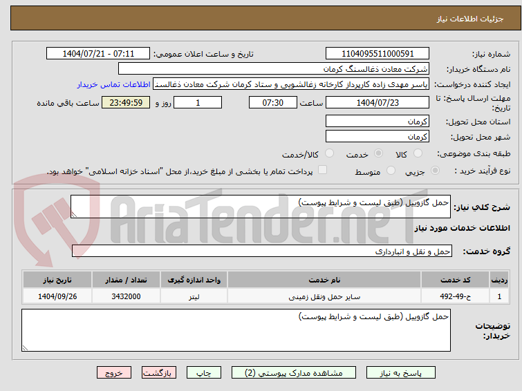Click the 'چاپ' print button
The width and height of the screenshot is (522, 391).
(x=204, y=373)
